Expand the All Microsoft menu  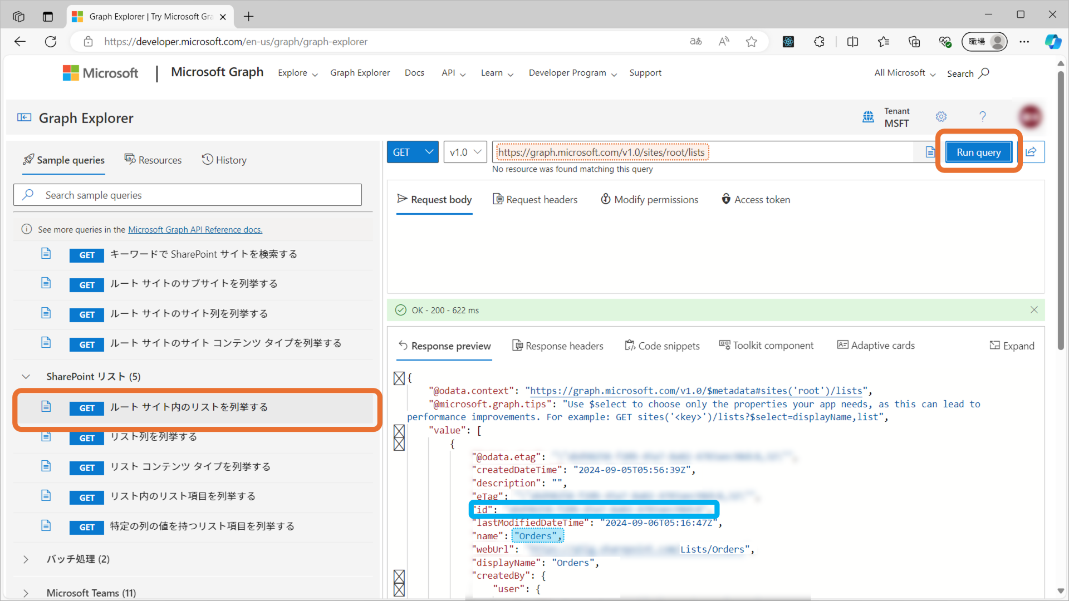(905, 73)
